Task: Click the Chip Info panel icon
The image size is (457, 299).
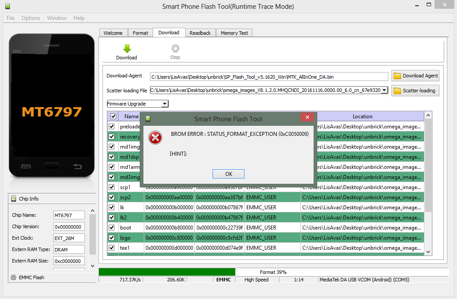Action: (14, 199)
